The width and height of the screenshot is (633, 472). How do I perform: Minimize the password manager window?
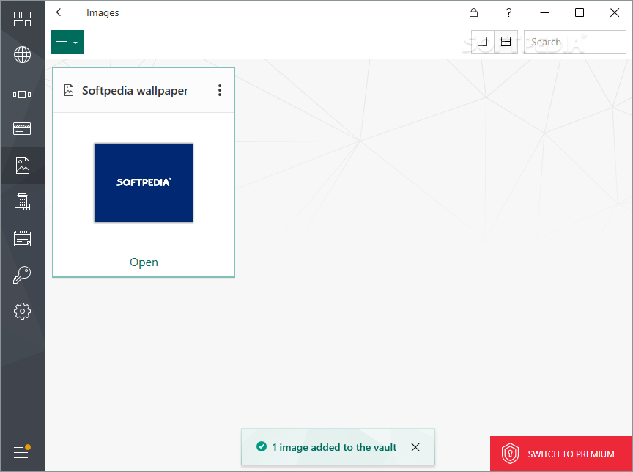pos(544,12)
